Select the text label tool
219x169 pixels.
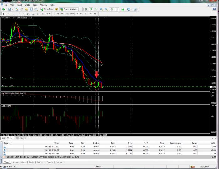pos(43,14)
